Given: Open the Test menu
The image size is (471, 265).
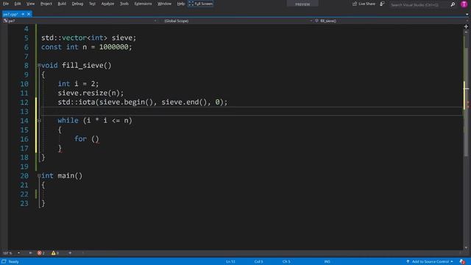Looking at the screenshot, I should (92, 4).
